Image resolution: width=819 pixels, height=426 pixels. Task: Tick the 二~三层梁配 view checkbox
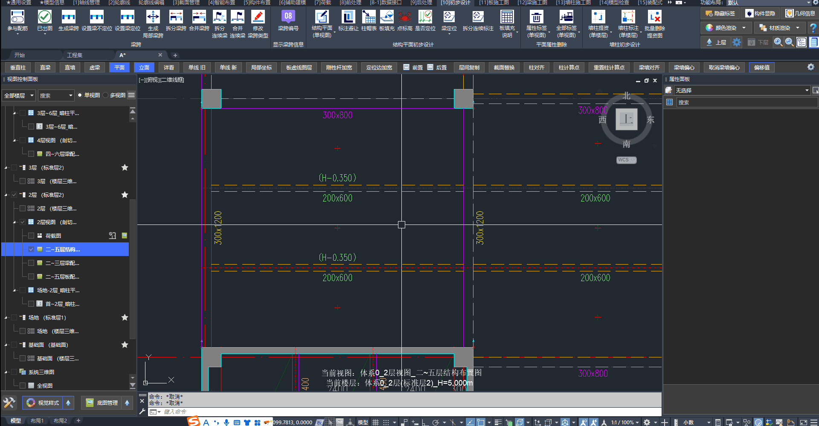coord(31,263)
